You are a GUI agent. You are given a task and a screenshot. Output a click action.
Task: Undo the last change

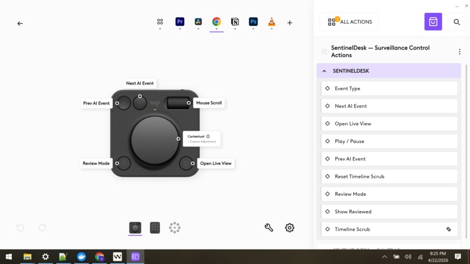(20, 228)
